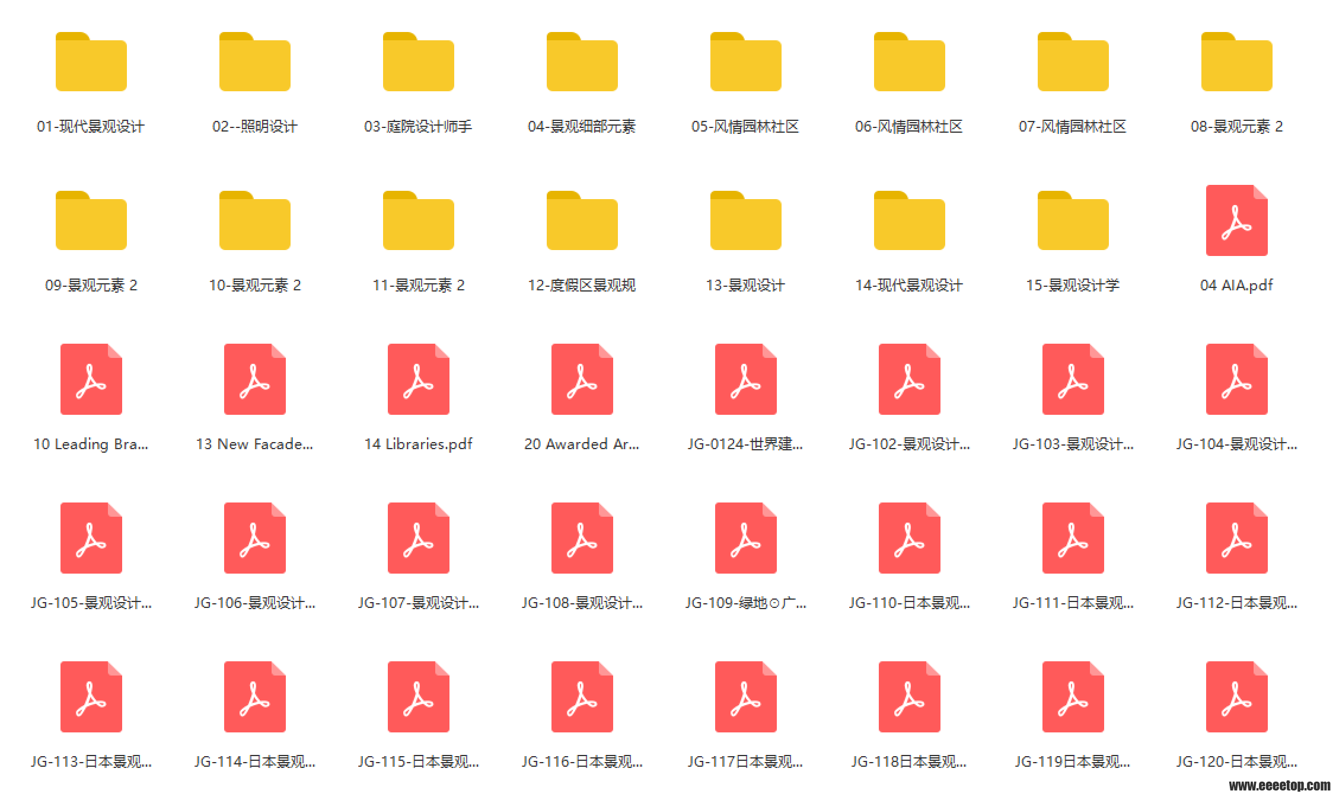
Task: Click the JG-108-景观设计... file label
Action: (582, 603)
